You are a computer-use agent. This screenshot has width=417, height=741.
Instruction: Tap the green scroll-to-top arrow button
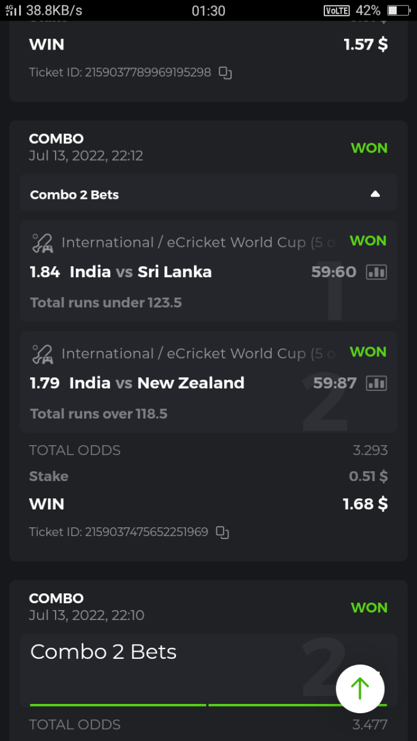pyautogui.click(x=360, y=689)
